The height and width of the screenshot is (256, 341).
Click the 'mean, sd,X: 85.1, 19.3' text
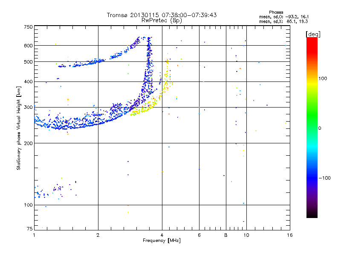pyautogui.click(x=283, y=21)
